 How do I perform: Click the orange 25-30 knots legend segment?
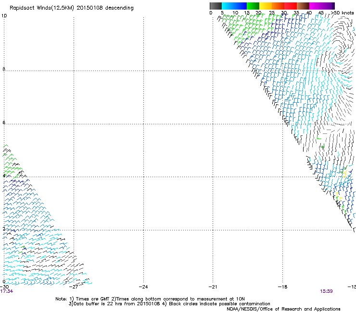[278, 6]
